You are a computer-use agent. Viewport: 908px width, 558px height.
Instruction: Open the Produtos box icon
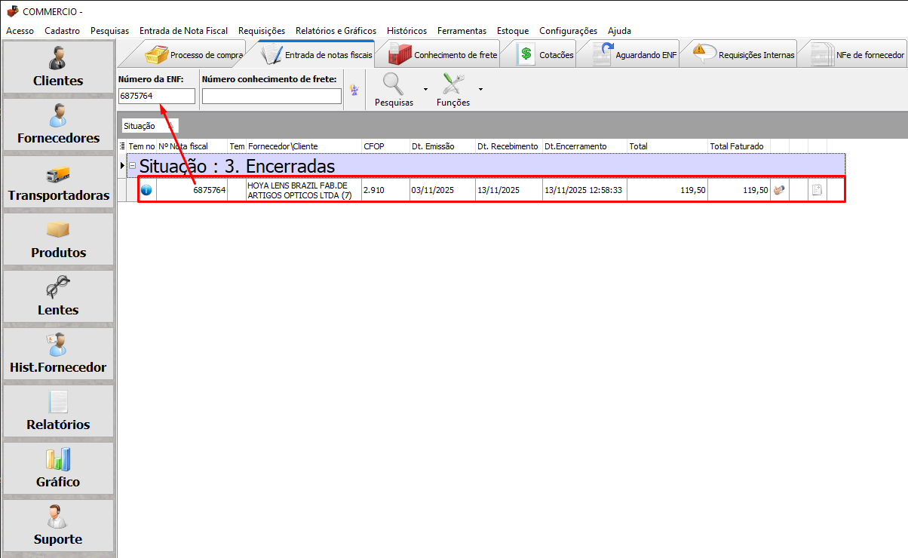pos(58,230)
